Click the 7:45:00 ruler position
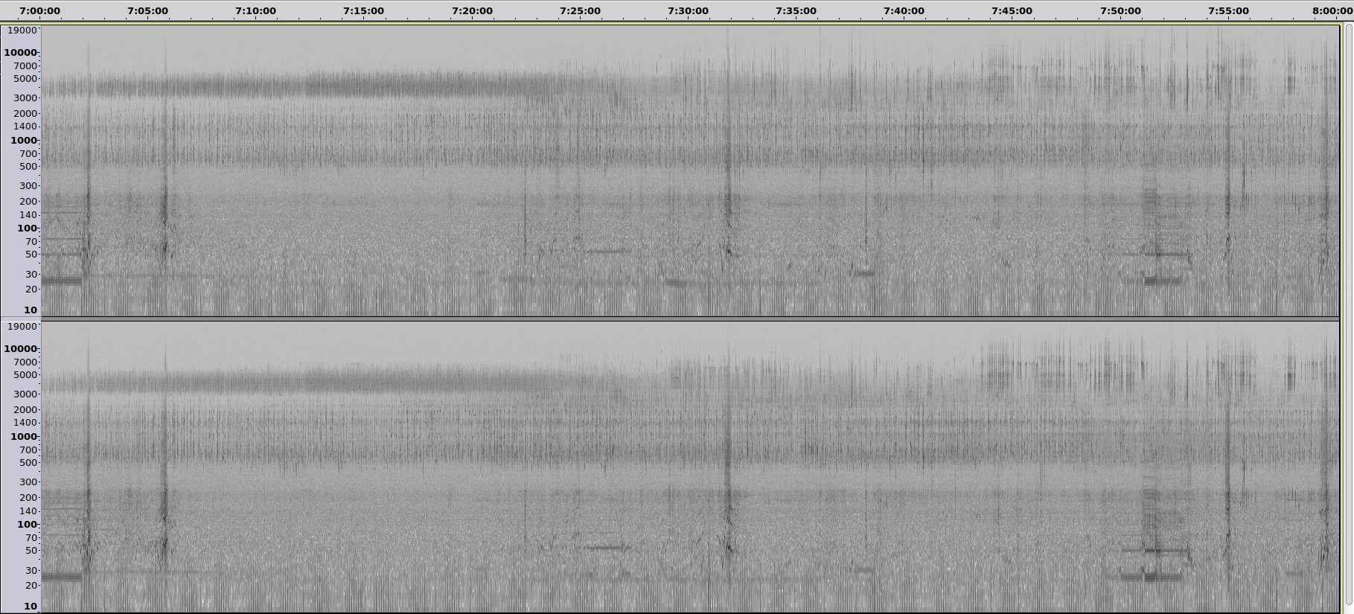 (x=1012, y=11)
